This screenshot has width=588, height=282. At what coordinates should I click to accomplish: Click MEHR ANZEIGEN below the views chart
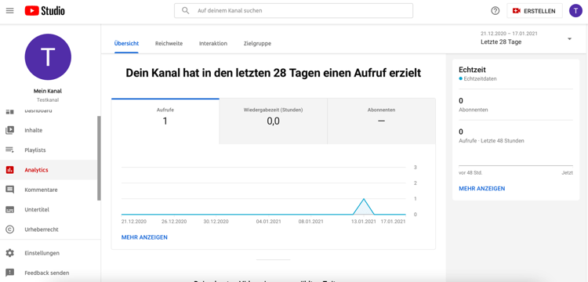(144, 237)
